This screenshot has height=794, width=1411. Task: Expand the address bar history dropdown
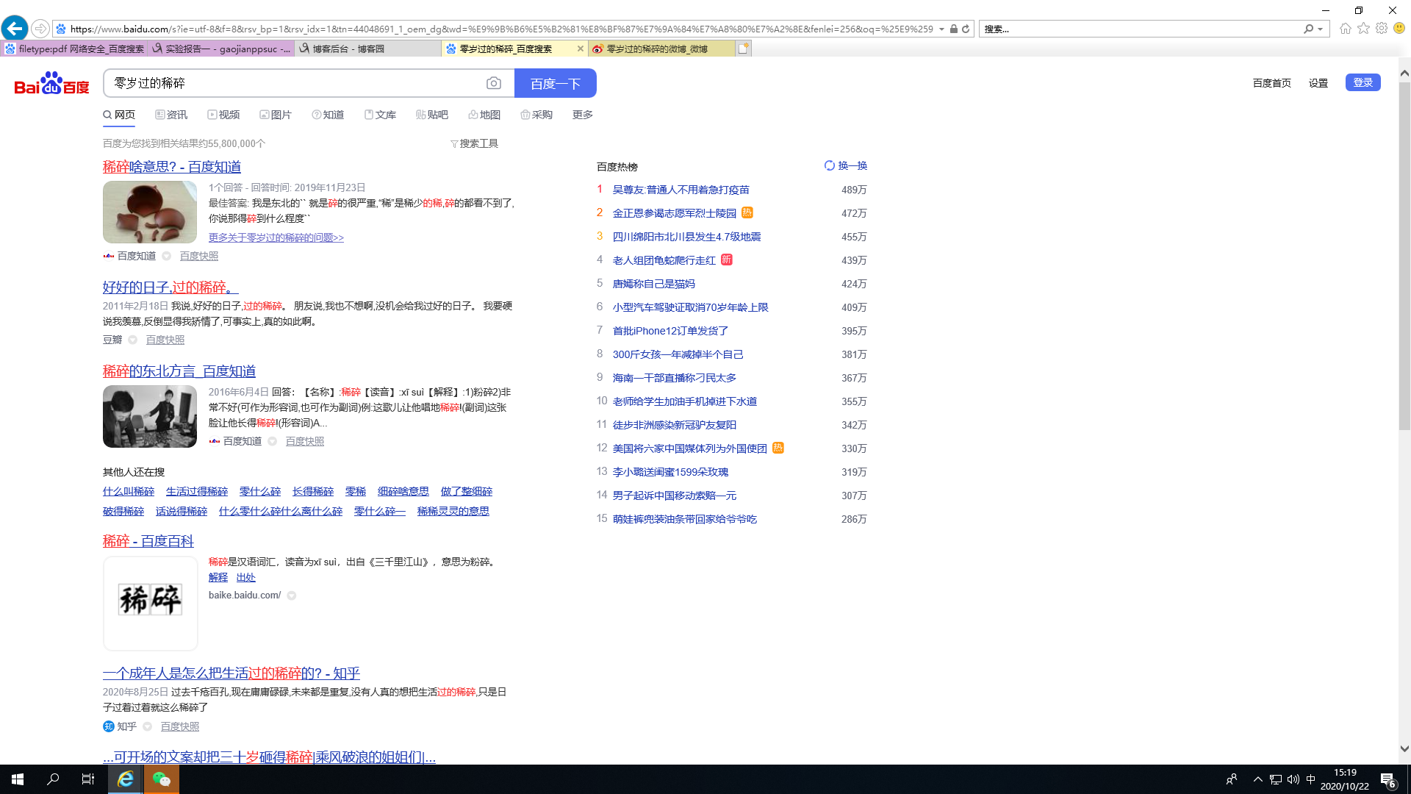(941, 29)
